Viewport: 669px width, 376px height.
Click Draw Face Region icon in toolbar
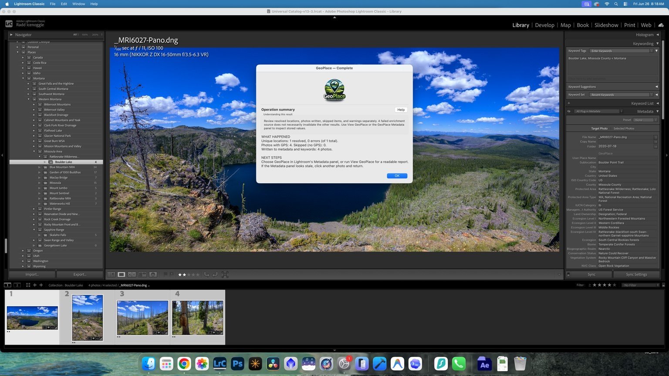(x=225, y=275)
